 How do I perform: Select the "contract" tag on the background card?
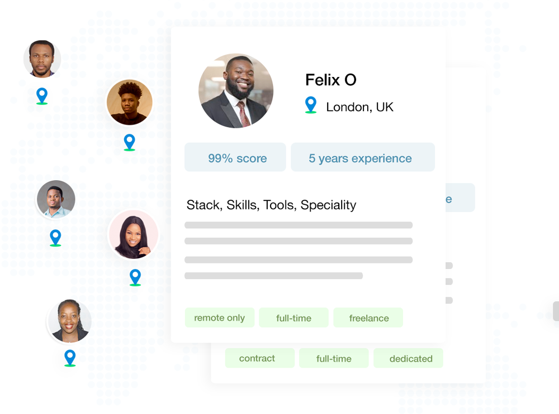pyautogui.click(x=259, y=358)
